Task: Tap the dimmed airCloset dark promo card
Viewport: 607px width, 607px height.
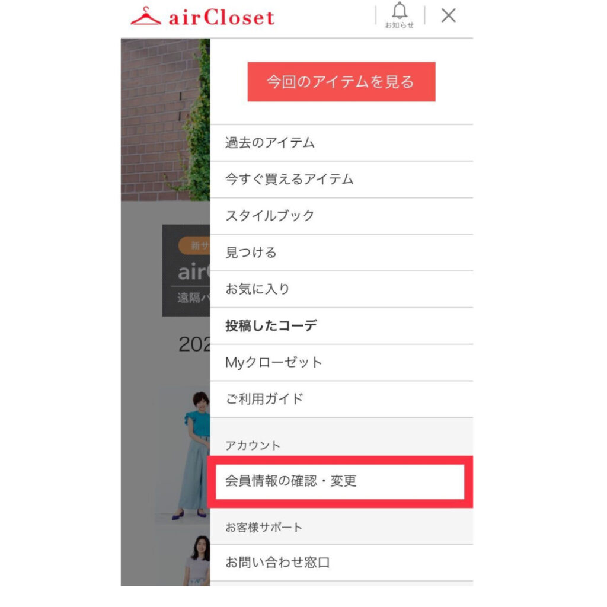Action: click(186, 270)
